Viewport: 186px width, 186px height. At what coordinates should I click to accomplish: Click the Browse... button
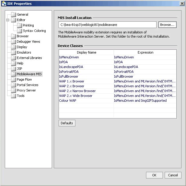pos(167,25)
